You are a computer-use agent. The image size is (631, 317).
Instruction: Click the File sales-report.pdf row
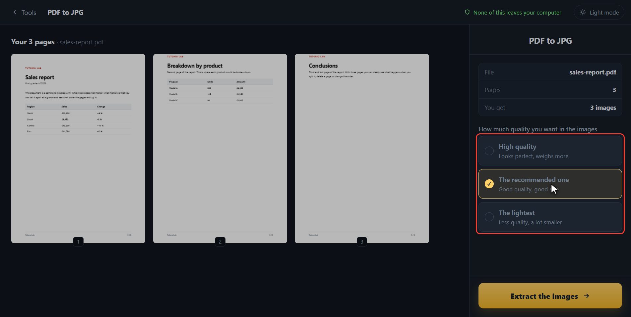pyautogui.click(x=550, y=72)
